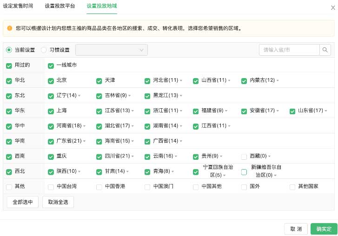Click the search magnifier icon
The image size is (338, 236).
coord(325,50)
